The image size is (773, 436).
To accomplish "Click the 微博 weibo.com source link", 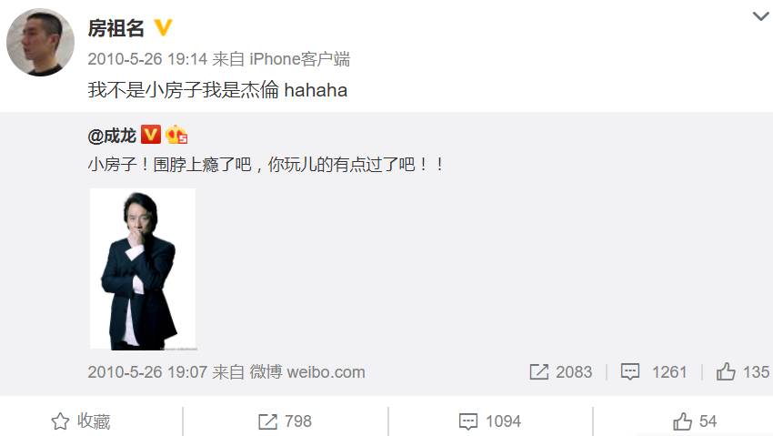I will [307, 372].
